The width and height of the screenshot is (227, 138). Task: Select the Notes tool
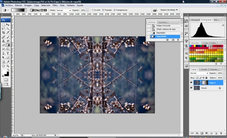(x=3, y=62)
